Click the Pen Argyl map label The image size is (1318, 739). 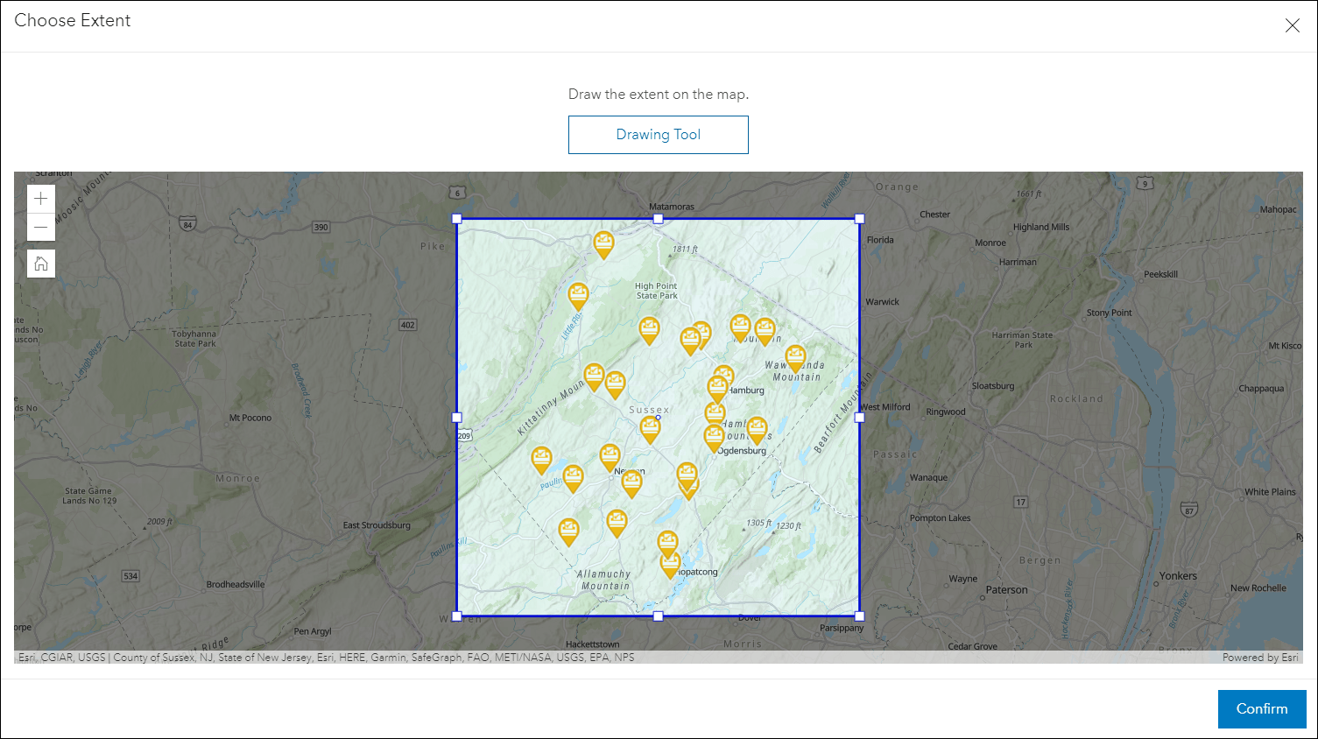tap(313, 631)
